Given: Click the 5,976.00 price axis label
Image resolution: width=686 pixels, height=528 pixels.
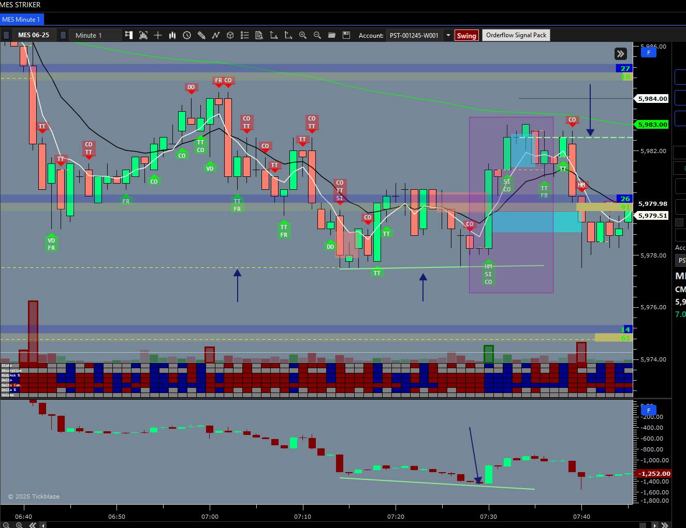Looking at the screenshot, I should (x=653, y=307).
